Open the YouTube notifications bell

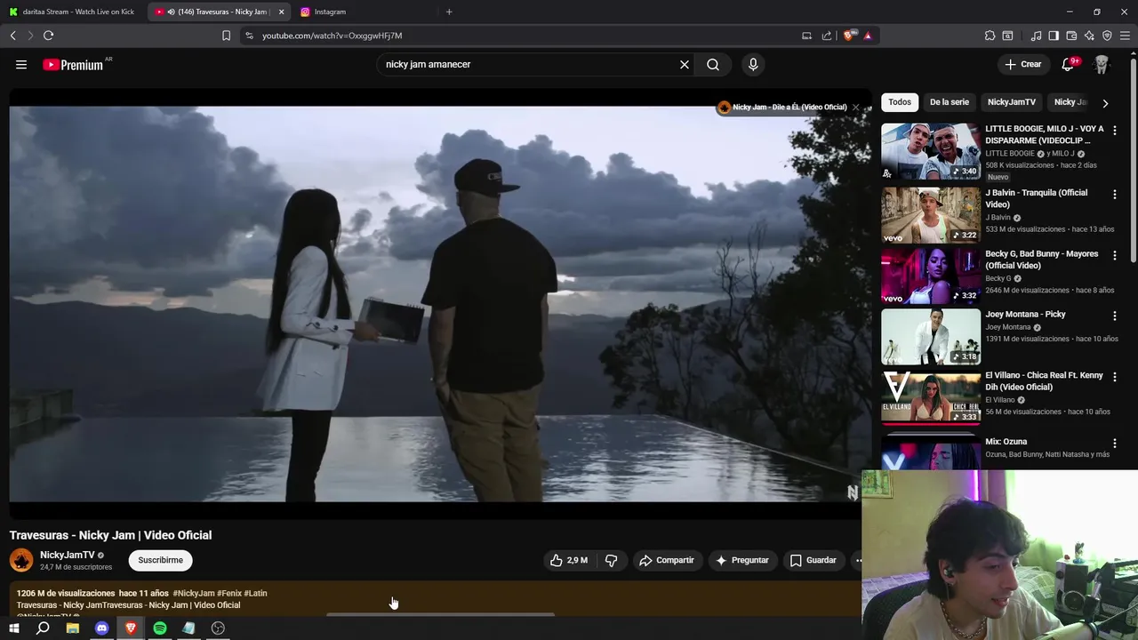[x=1069, y=64]
